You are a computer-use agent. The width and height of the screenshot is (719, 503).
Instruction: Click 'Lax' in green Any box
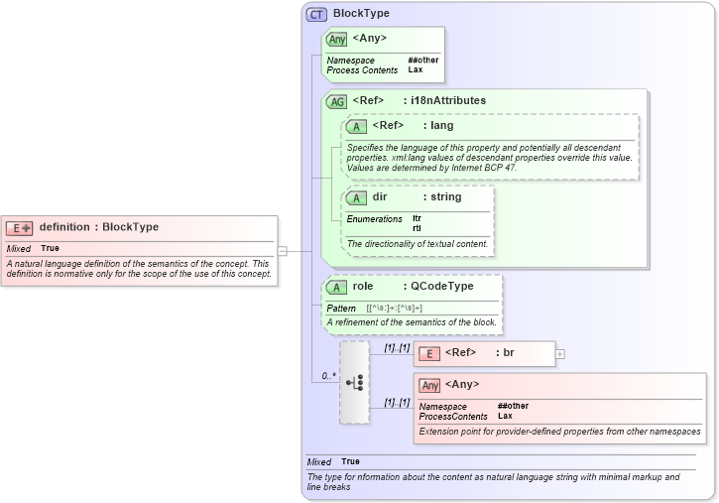(x=416, y=69)
